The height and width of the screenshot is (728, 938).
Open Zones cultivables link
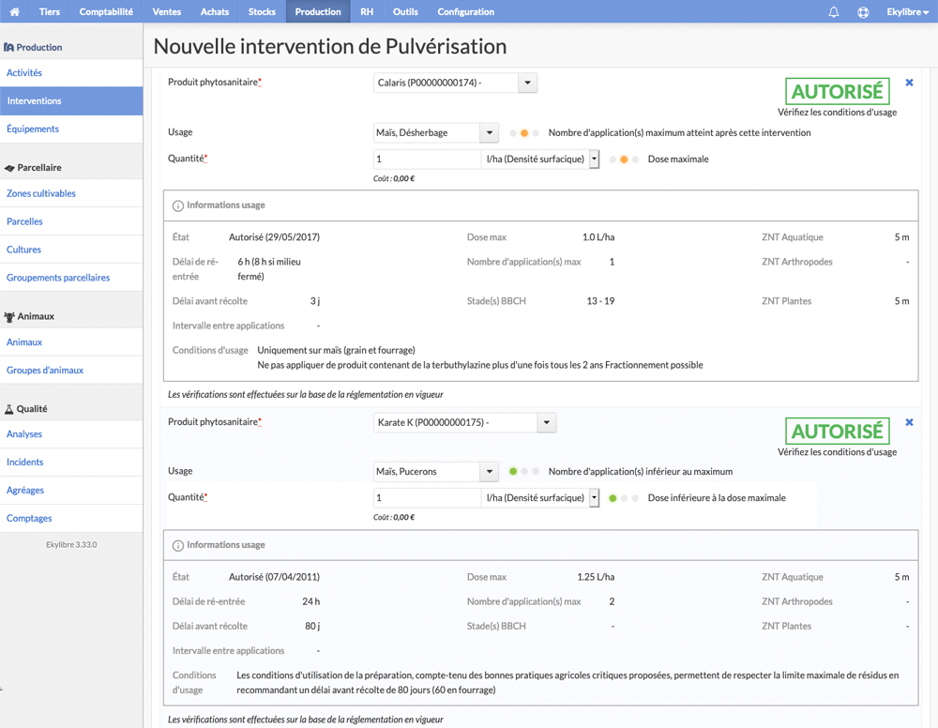40,193
